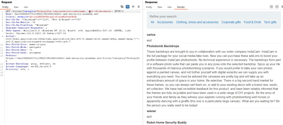Click the Accept-Encoding header line
This screenshot has width=283, height=125.
tap(31, 64)
